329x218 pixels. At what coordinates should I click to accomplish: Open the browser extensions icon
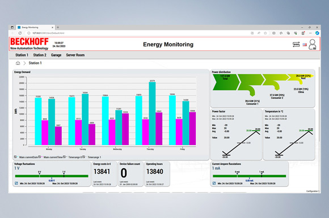pyautogui.click(x=296, y=33)
